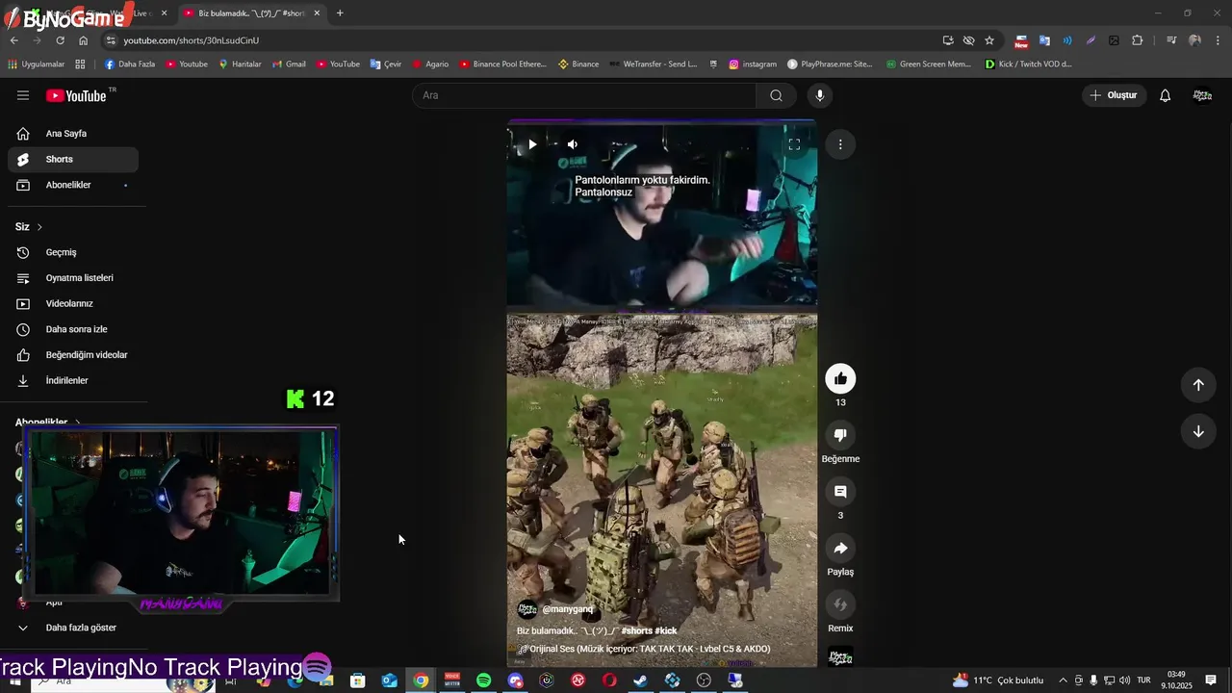Image resolution: width=1232 pixels, height=693 pixels.
Task: Go to previous Short with up arrow
Action: pos(1198,385)
